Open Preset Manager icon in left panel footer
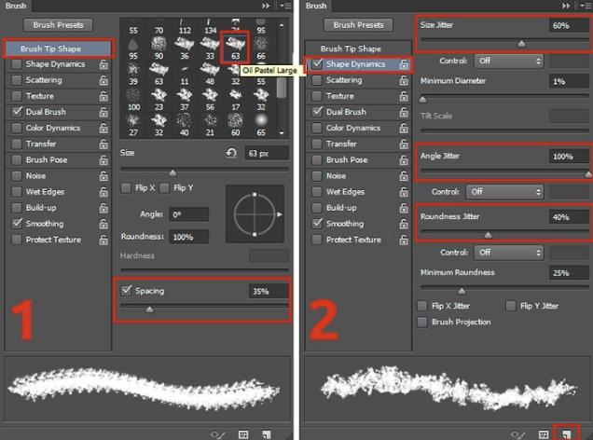 243,434
